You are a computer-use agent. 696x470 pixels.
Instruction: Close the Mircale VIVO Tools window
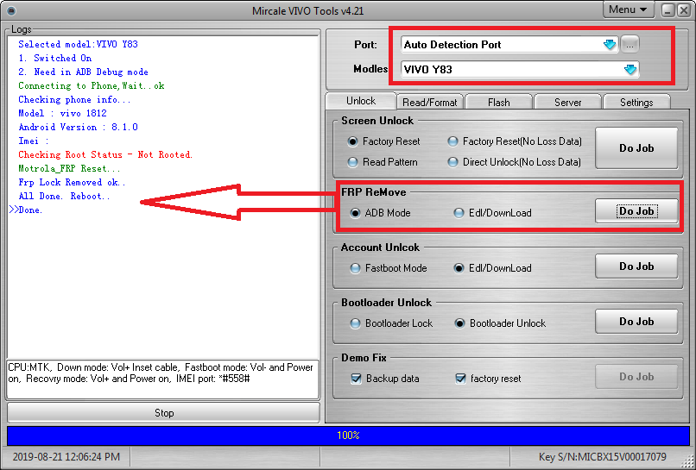684,10
